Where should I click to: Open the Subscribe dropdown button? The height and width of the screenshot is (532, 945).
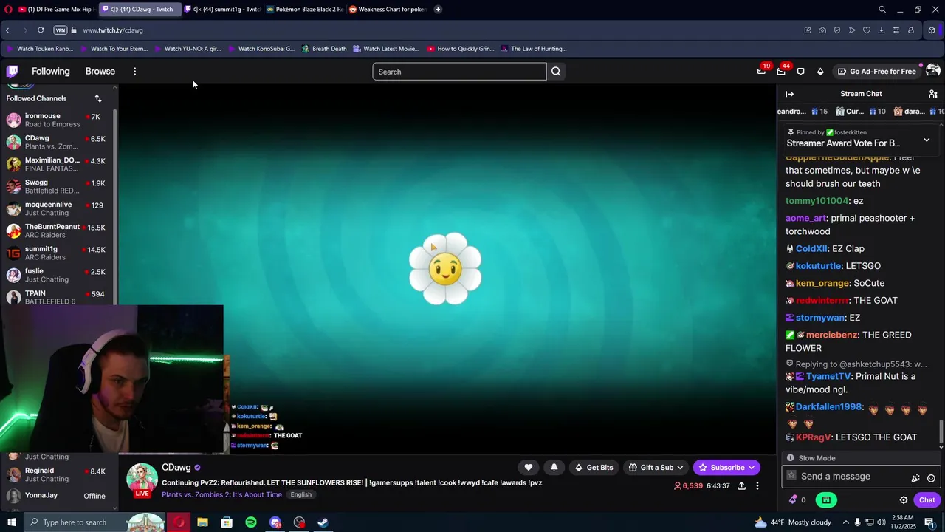pyautogui.click(x=726, y=467)
